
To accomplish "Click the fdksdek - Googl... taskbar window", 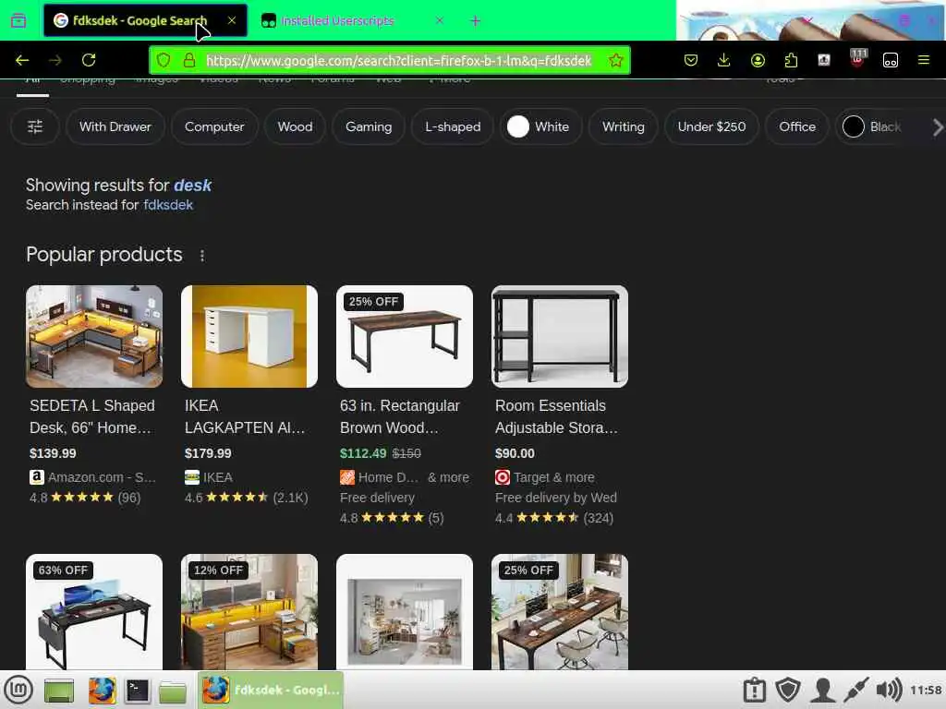I will click(x=271, y=690).
